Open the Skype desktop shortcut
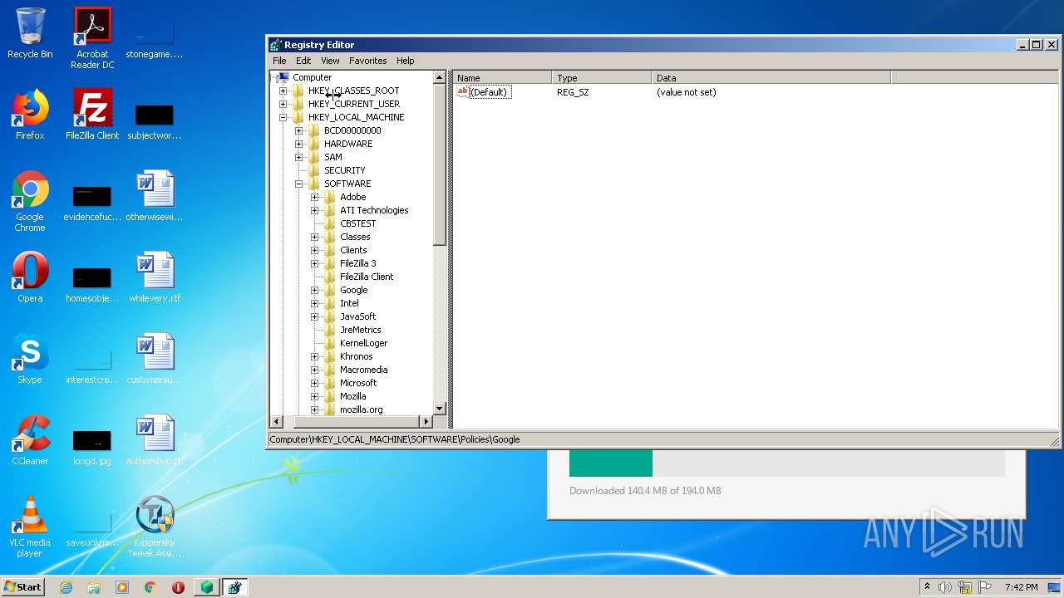 pos(30,358)
